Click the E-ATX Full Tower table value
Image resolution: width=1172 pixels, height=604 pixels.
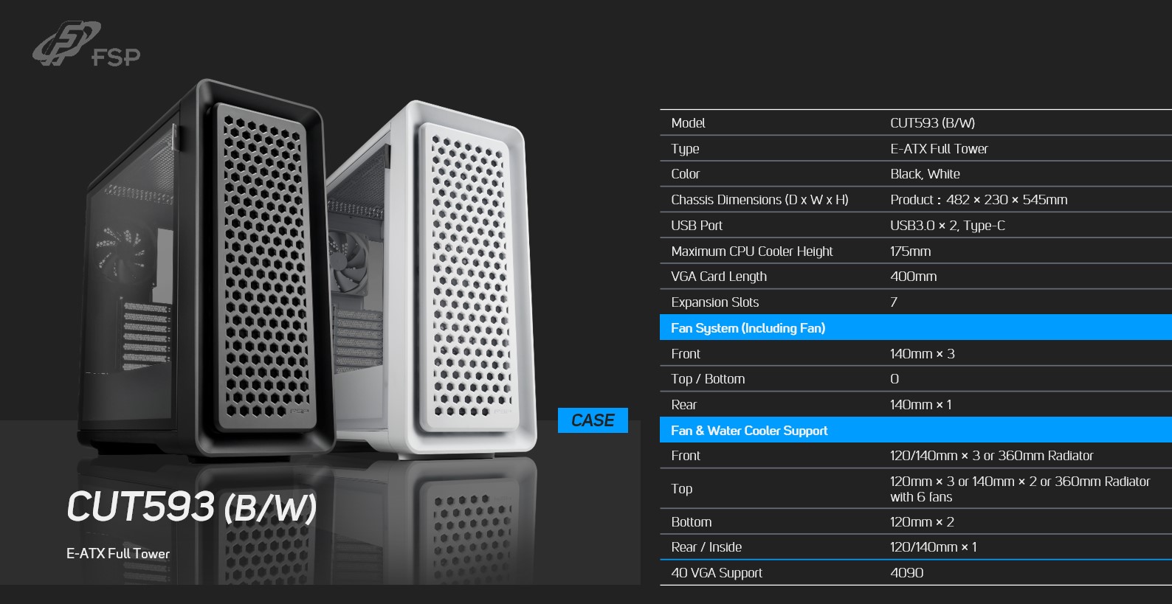[x=939, y=149]
